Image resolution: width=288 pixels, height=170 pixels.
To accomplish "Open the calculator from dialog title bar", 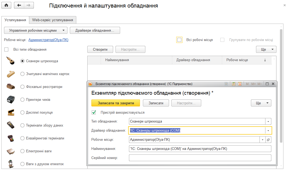I will click(x=233, y=84).
